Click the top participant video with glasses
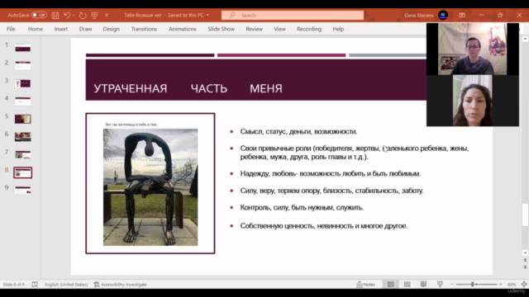Viewport: 529px width, 297px height. [472, 49]
